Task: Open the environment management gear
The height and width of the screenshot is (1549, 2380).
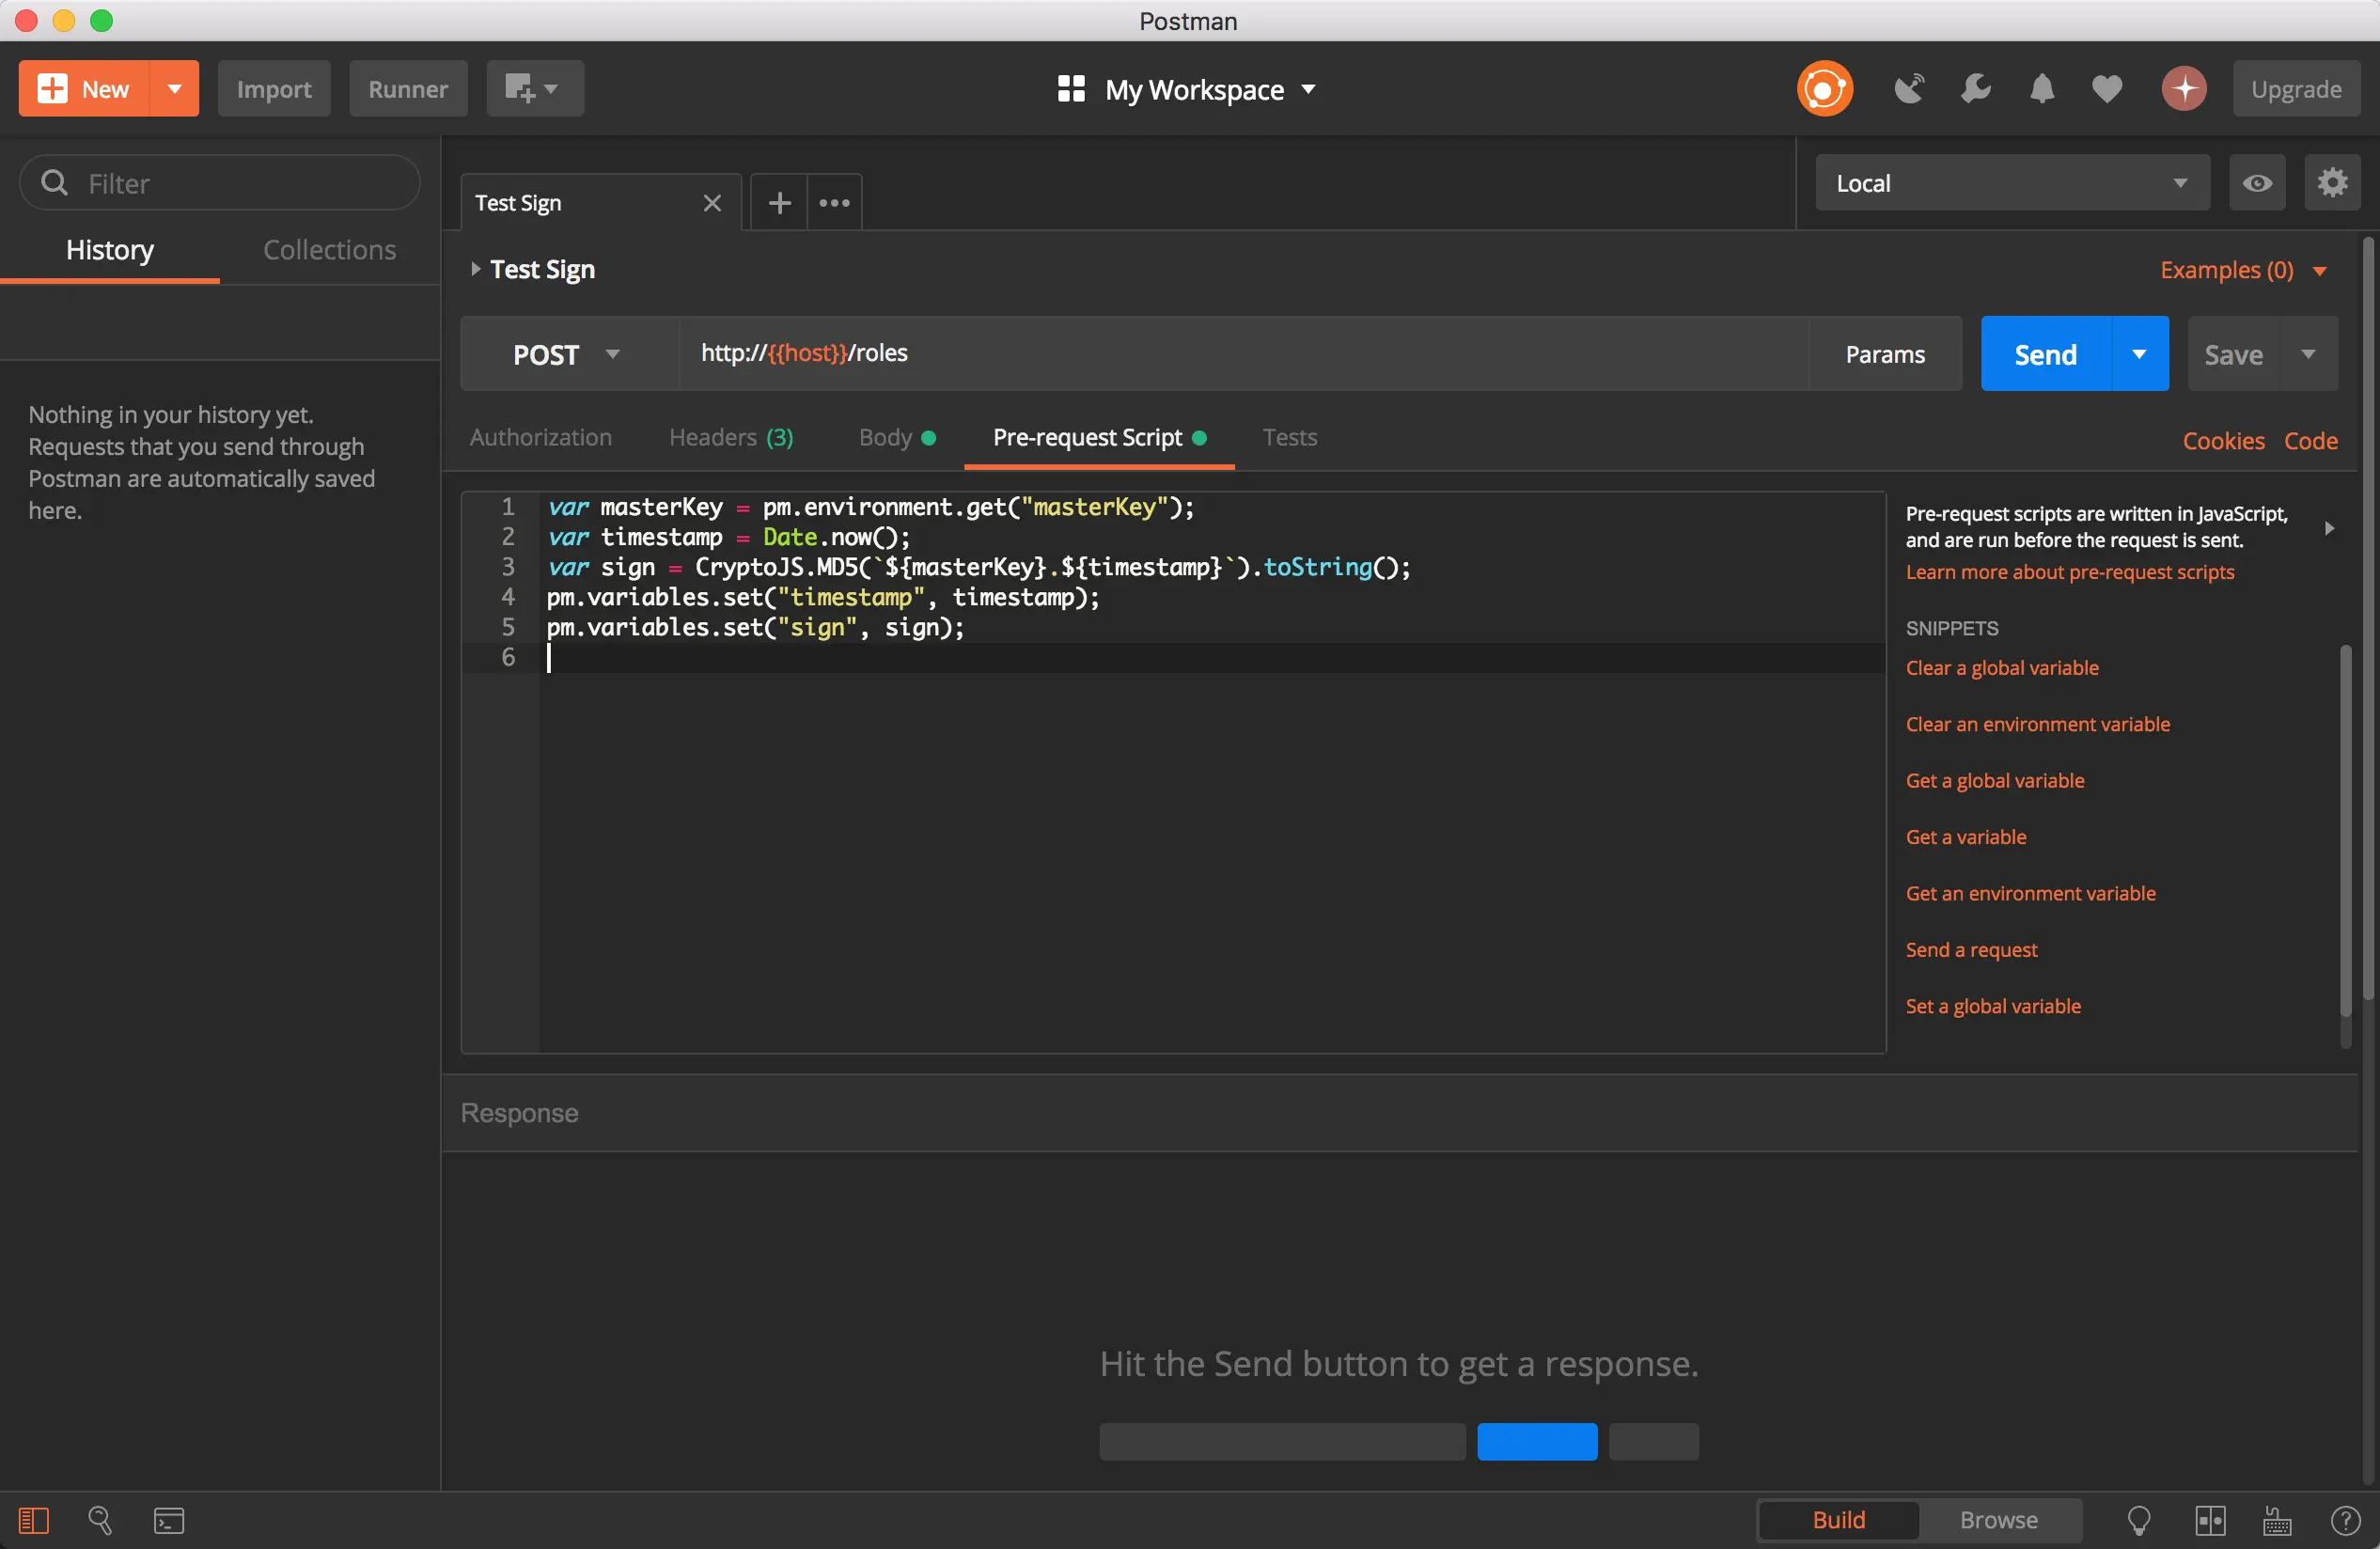Action: point(2332,183)
